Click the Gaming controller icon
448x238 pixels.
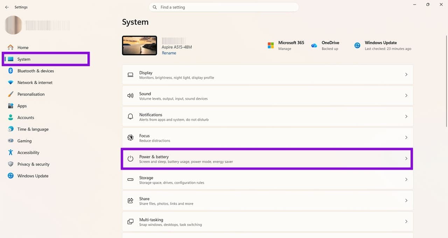point(10,141)
